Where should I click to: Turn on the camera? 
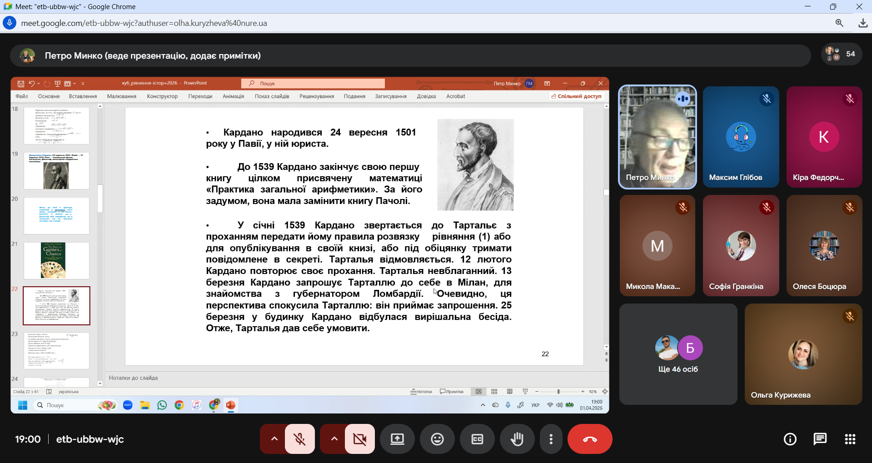click(x=359, y=439)
